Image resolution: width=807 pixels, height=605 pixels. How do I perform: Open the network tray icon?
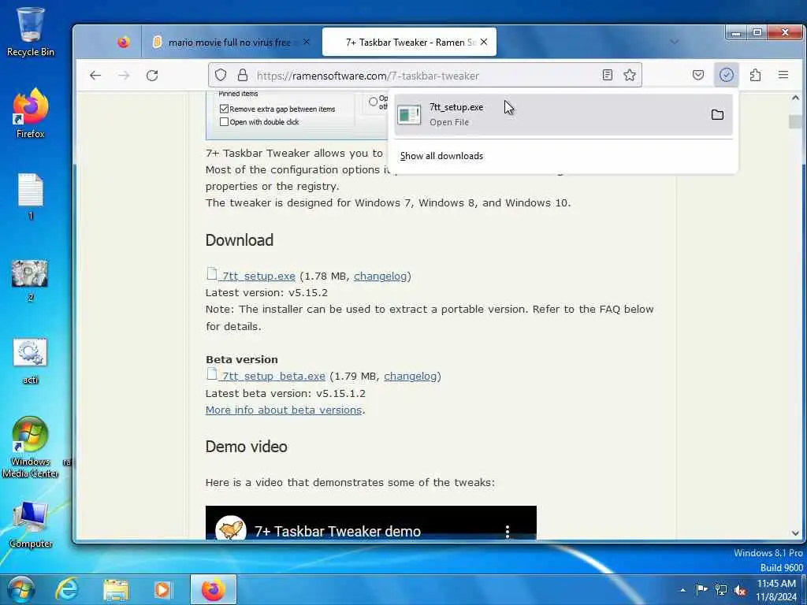coord(721,589)
